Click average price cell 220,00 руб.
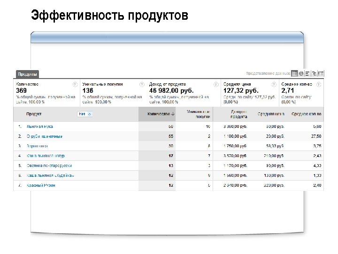 (274, 185)
